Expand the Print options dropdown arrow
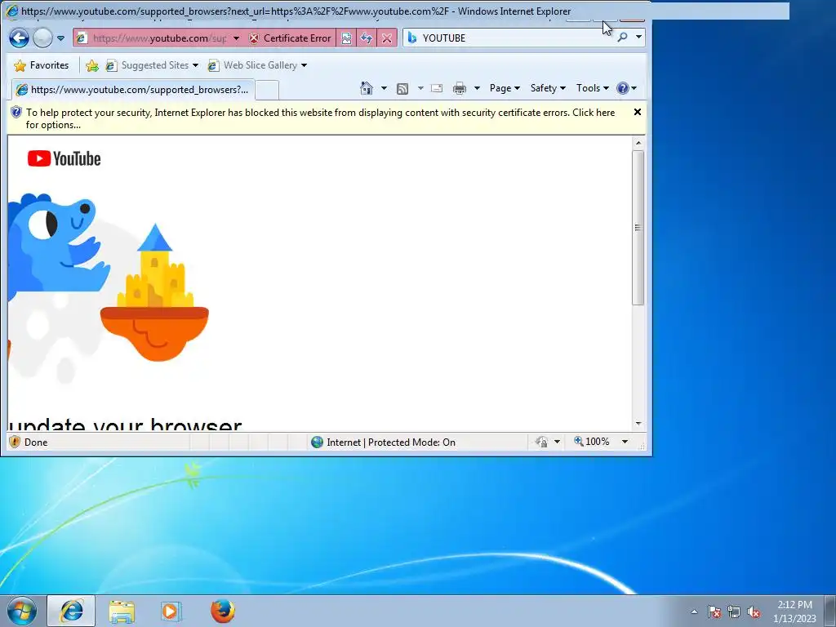Screen dimensions: 836x627 tap(477, 88)
